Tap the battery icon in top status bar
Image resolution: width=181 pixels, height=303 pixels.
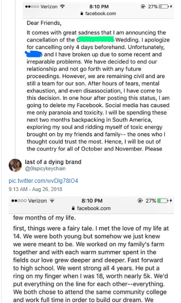[164, 7]
